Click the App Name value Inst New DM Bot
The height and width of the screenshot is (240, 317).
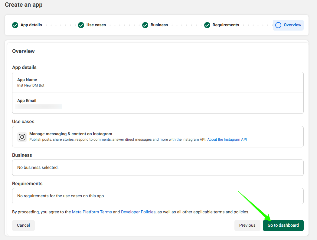click(x=31, y=85)
